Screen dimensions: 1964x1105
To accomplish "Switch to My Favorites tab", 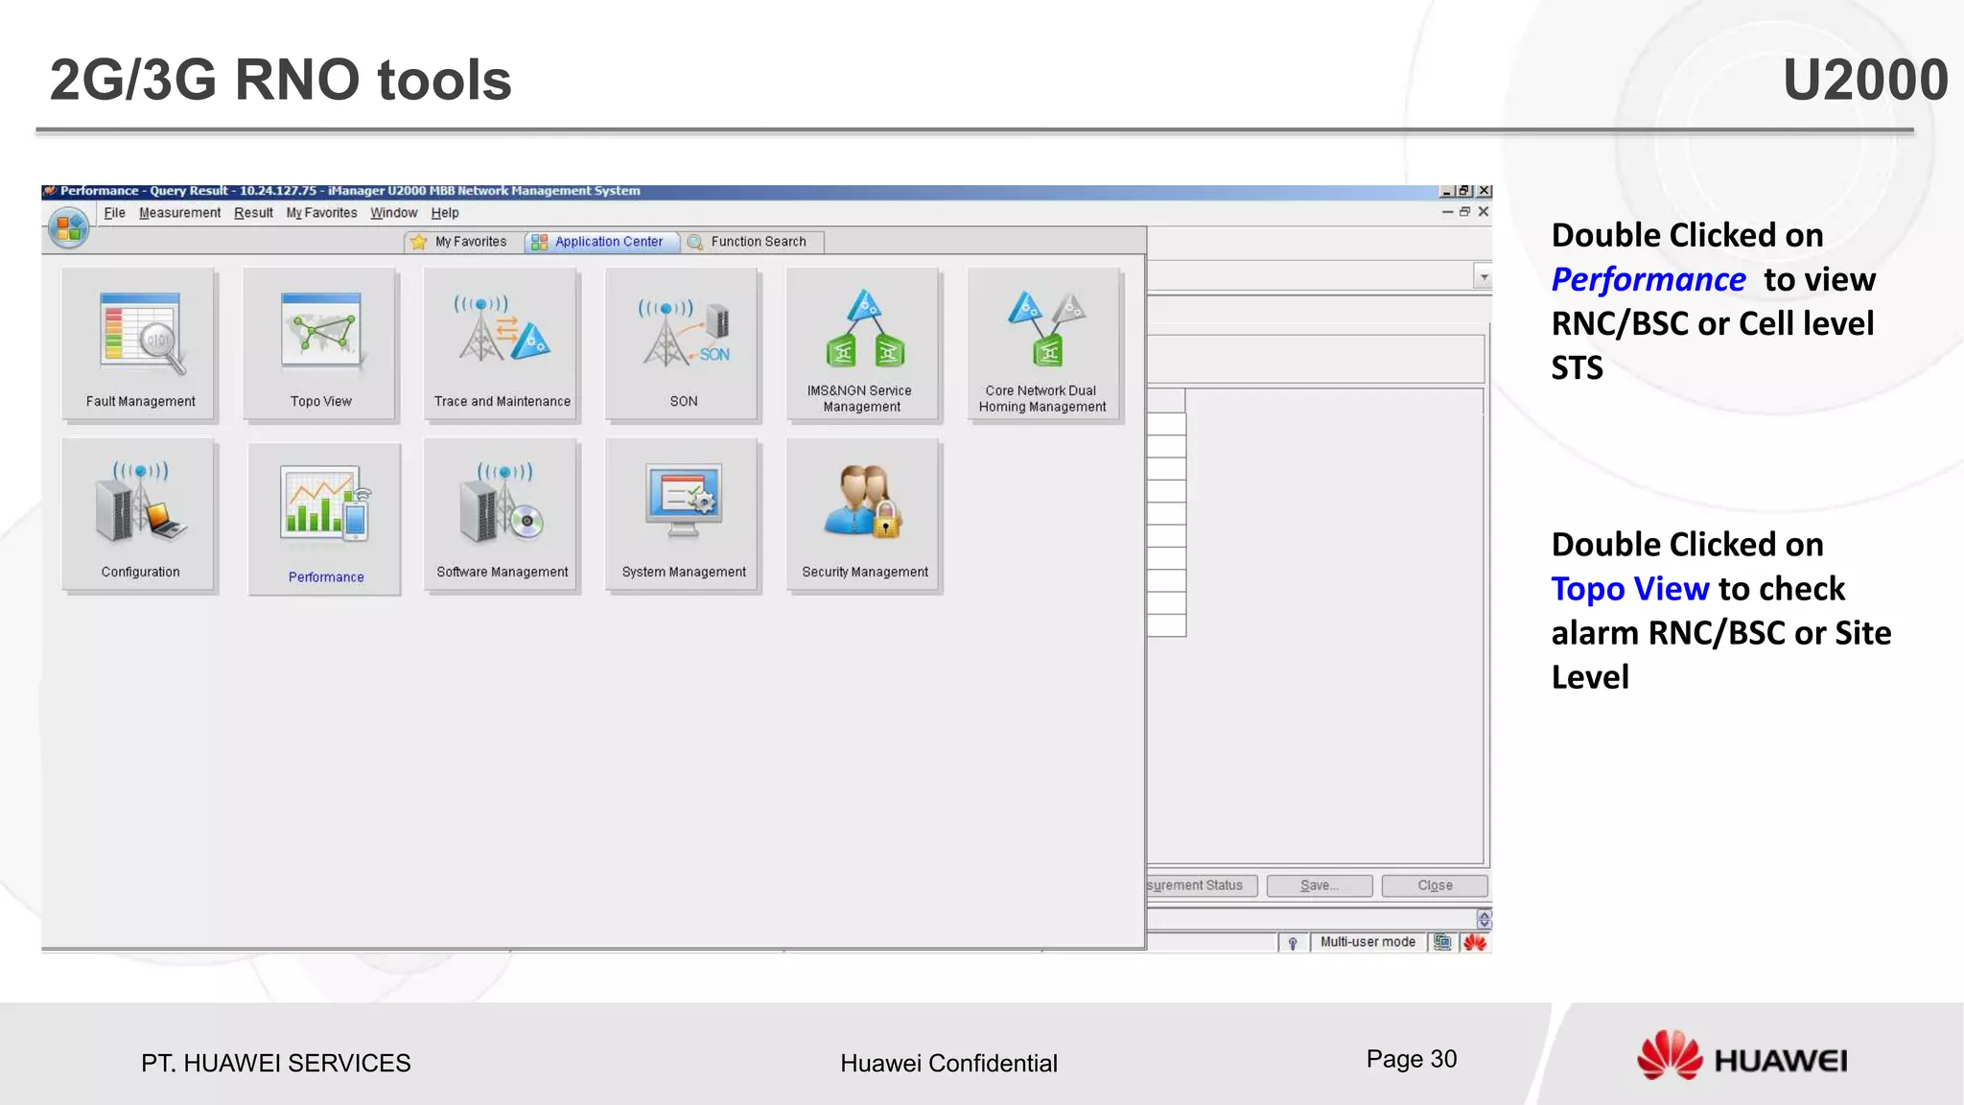I will click(x=462, y=242).
